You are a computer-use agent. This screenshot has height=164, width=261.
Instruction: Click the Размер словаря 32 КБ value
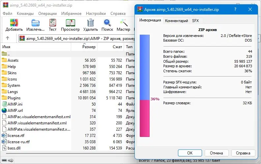tap(247, 103)
